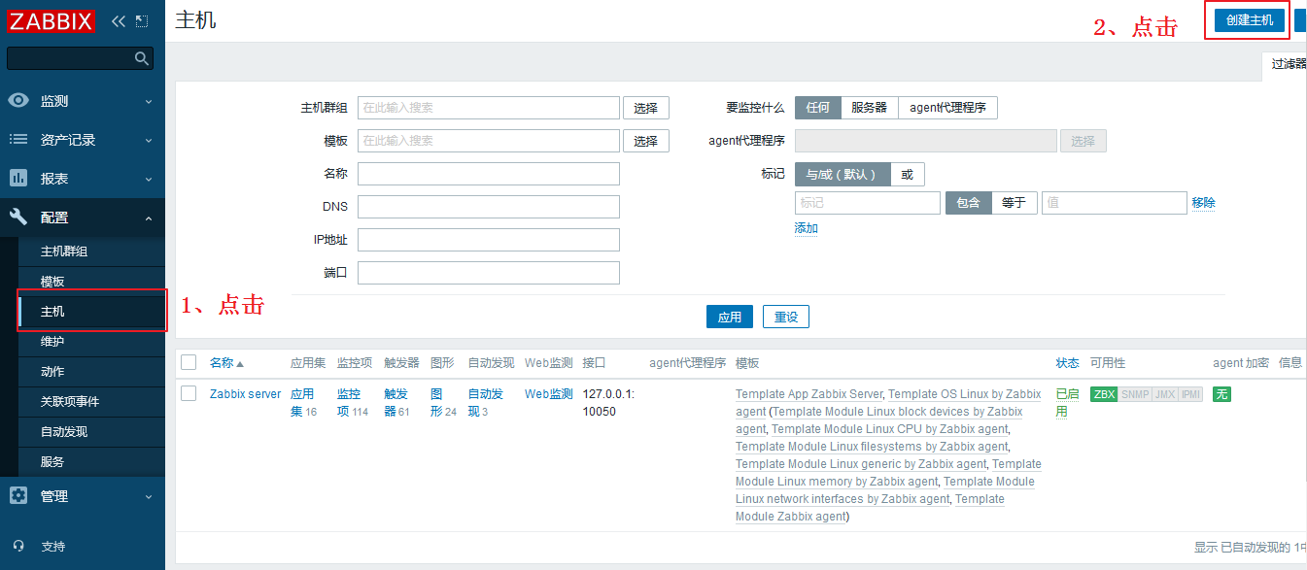Viewport: 1307px width, 570px height.
Task: Click the 管理 gear icon
Action: click(x=18, y=495)
